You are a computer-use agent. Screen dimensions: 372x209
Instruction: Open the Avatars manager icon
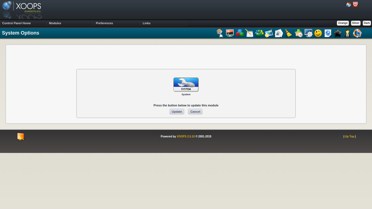pyautogui.click(x=220, y=33)
